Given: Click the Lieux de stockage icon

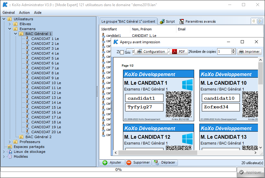Looking at the screenshot, I should tap(10, 152).
